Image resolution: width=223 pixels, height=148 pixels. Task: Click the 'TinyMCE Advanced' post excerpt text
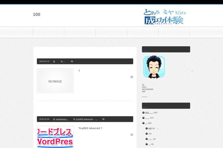(x=90, y=128)
